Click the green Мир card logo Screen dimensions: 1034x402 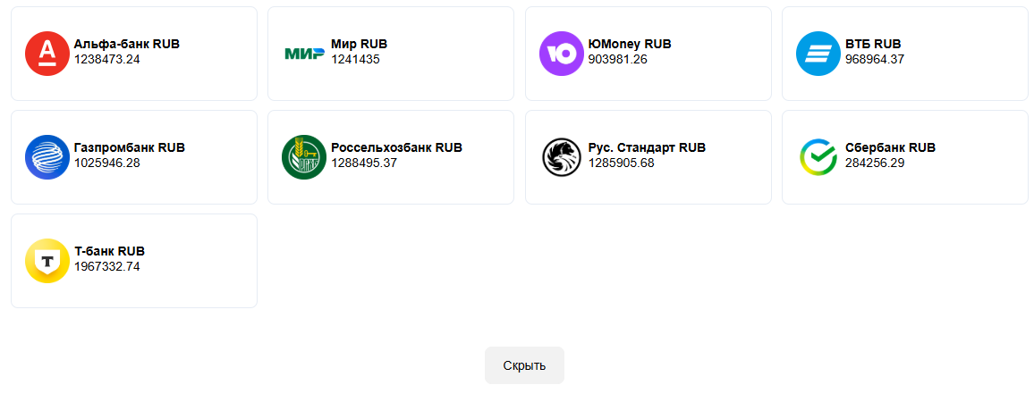pyautogui.click(x=304, y=54)
